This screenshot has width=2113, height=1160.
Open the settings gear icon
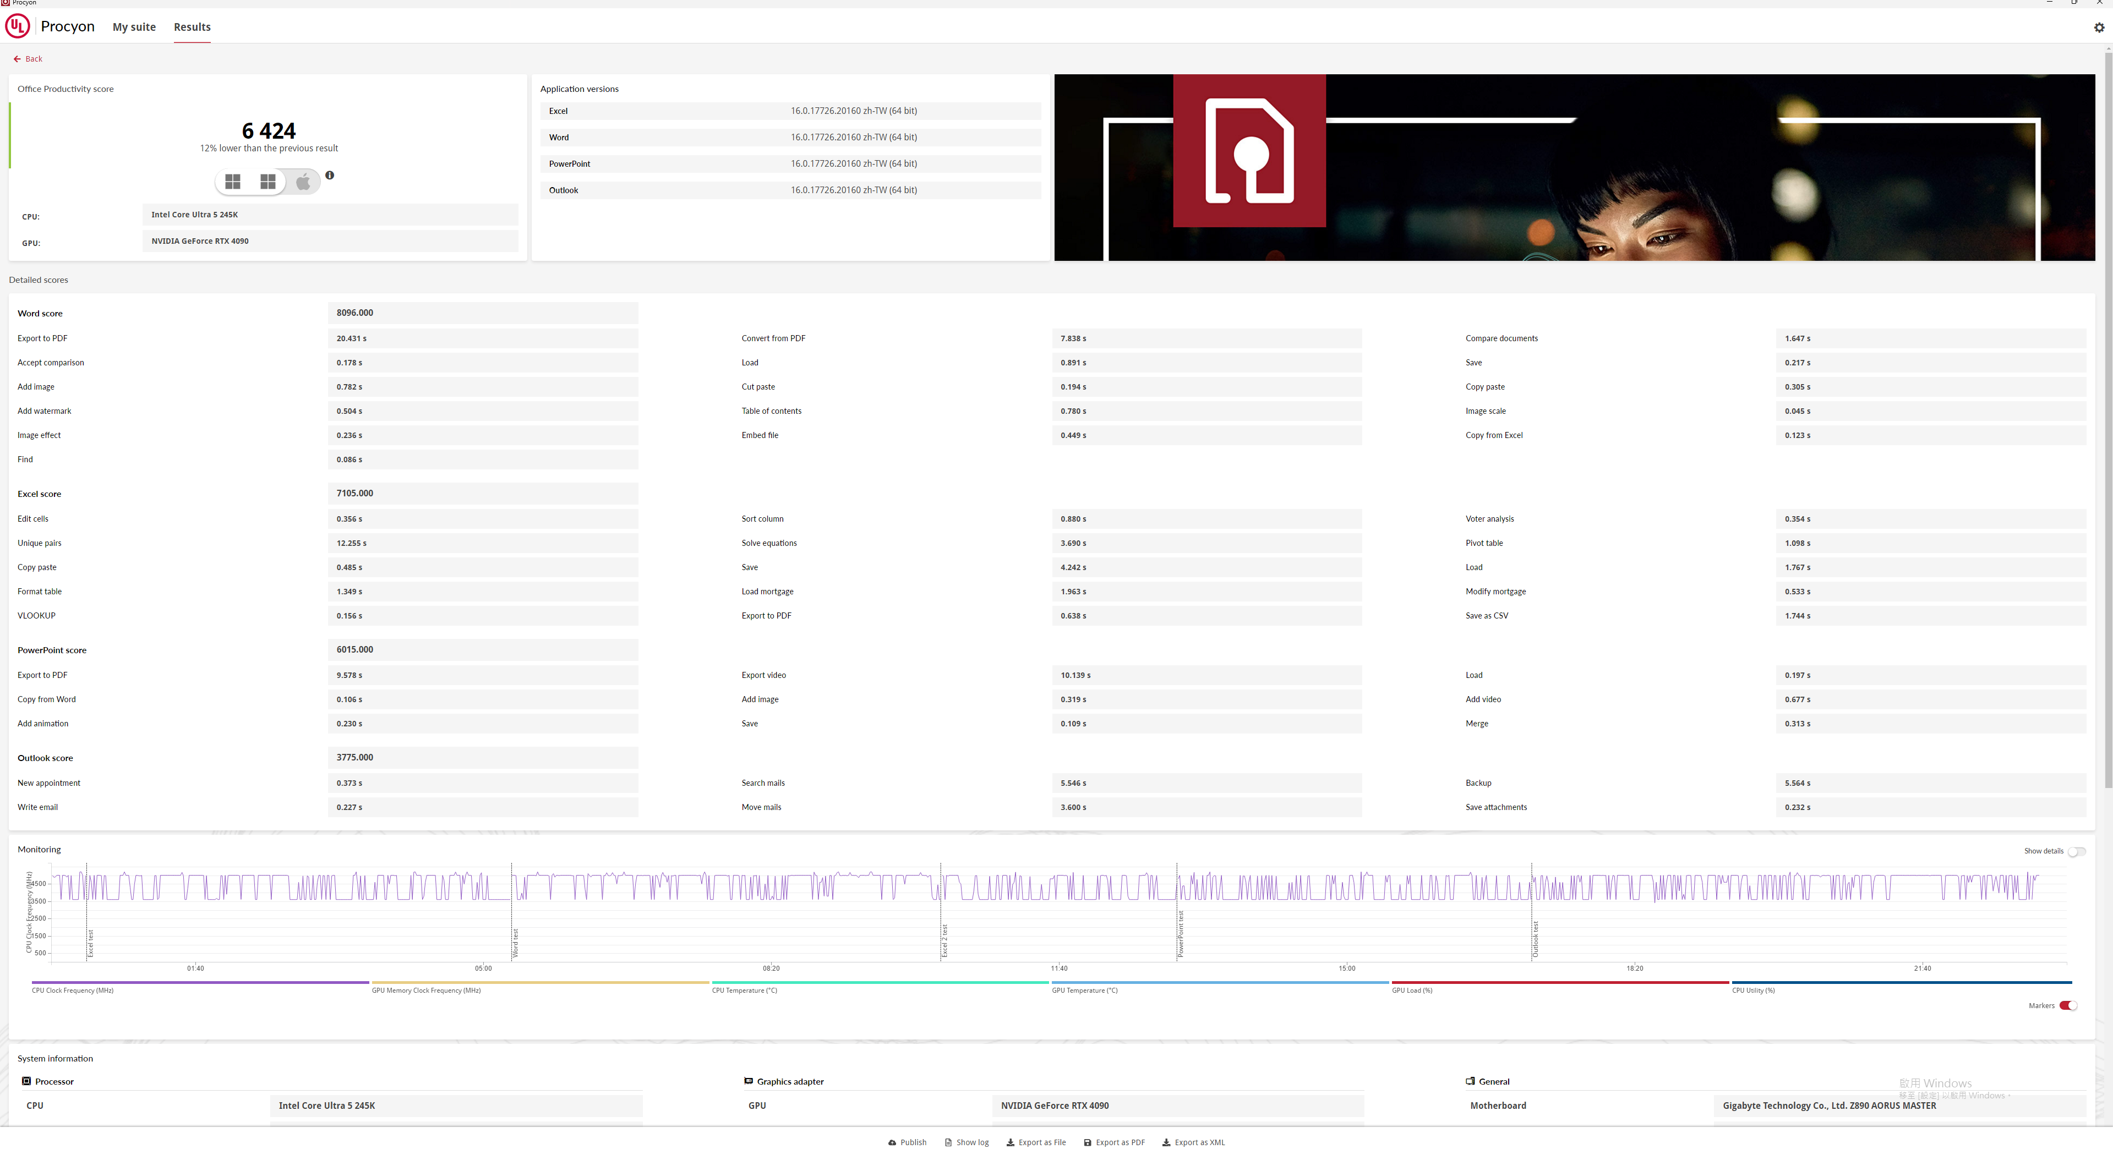2099,27
